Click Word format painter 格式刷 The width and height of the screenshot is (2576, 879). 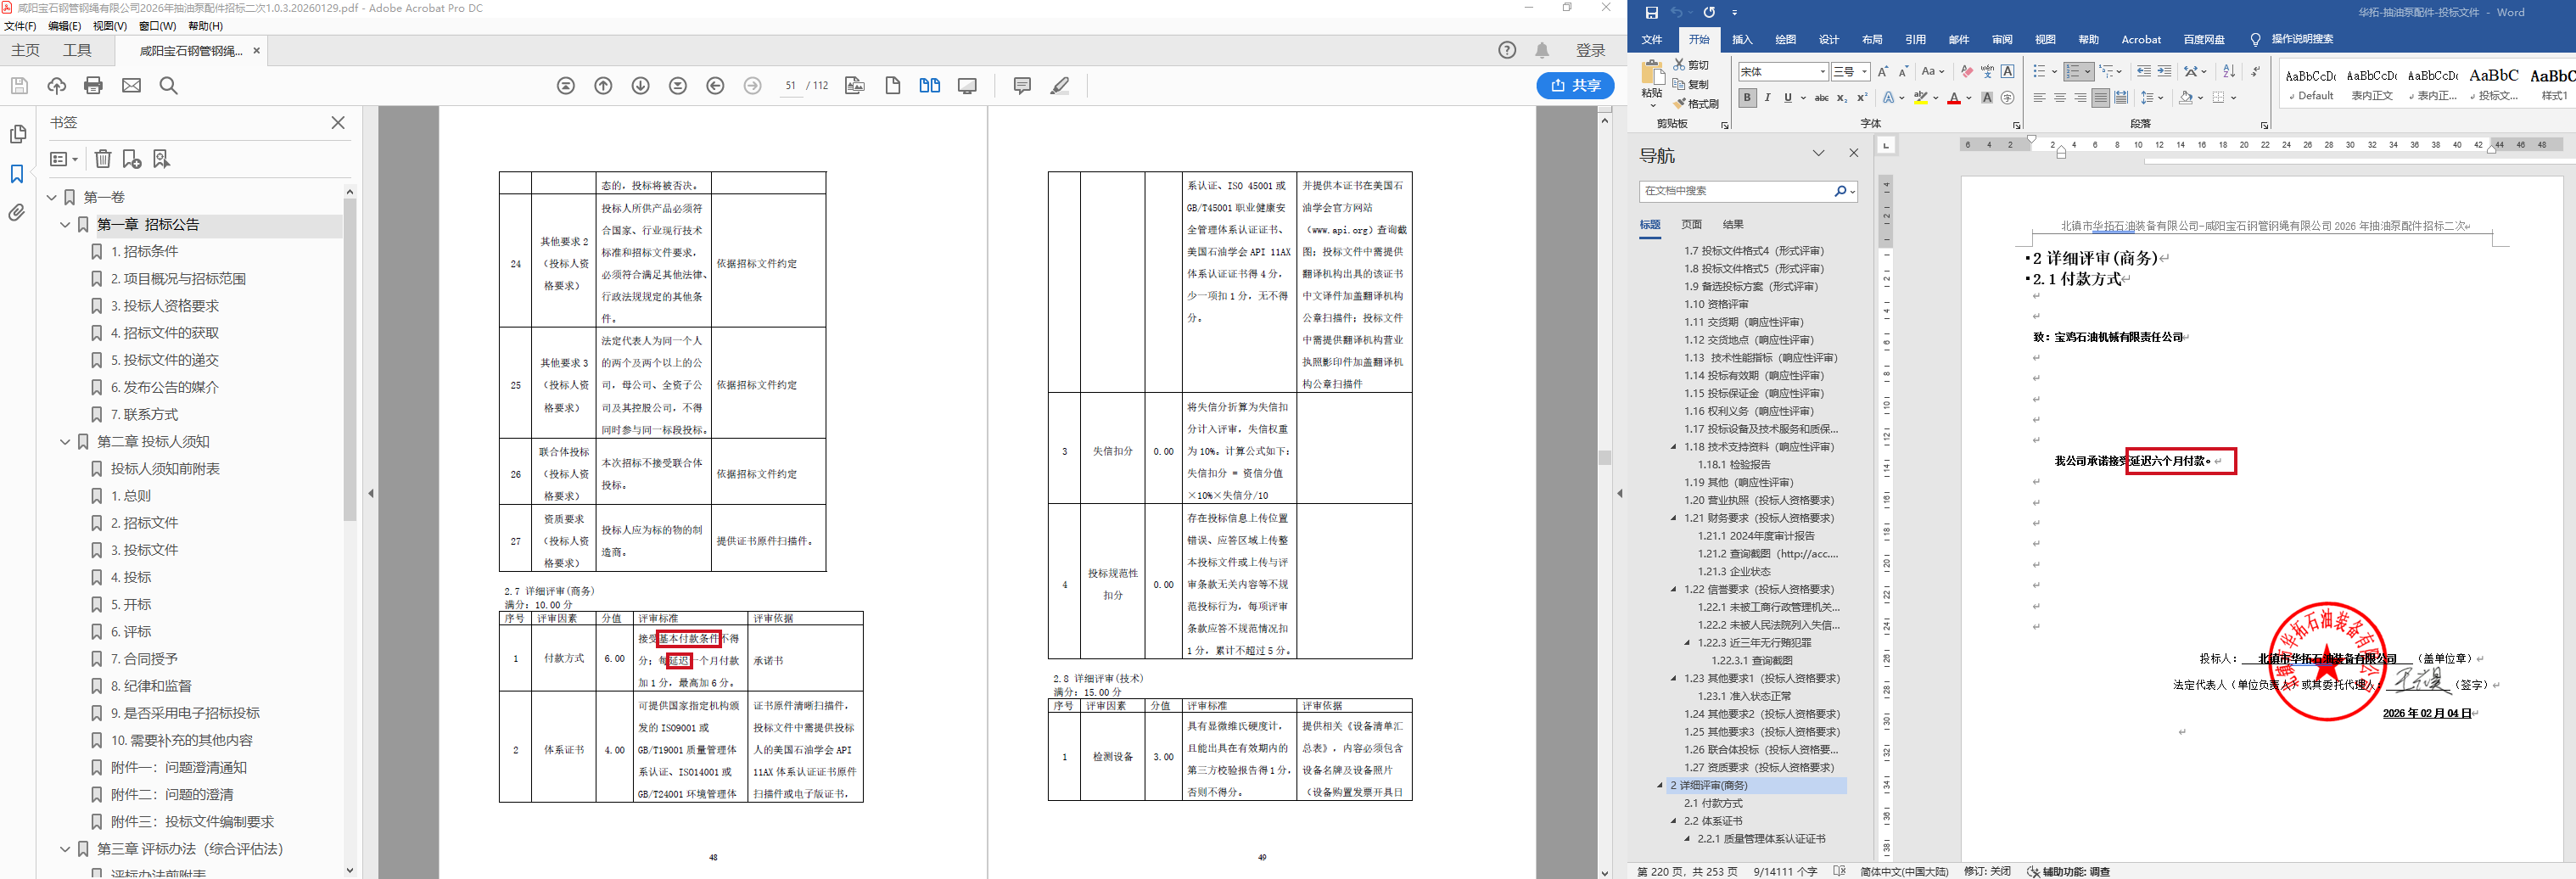1696,103
